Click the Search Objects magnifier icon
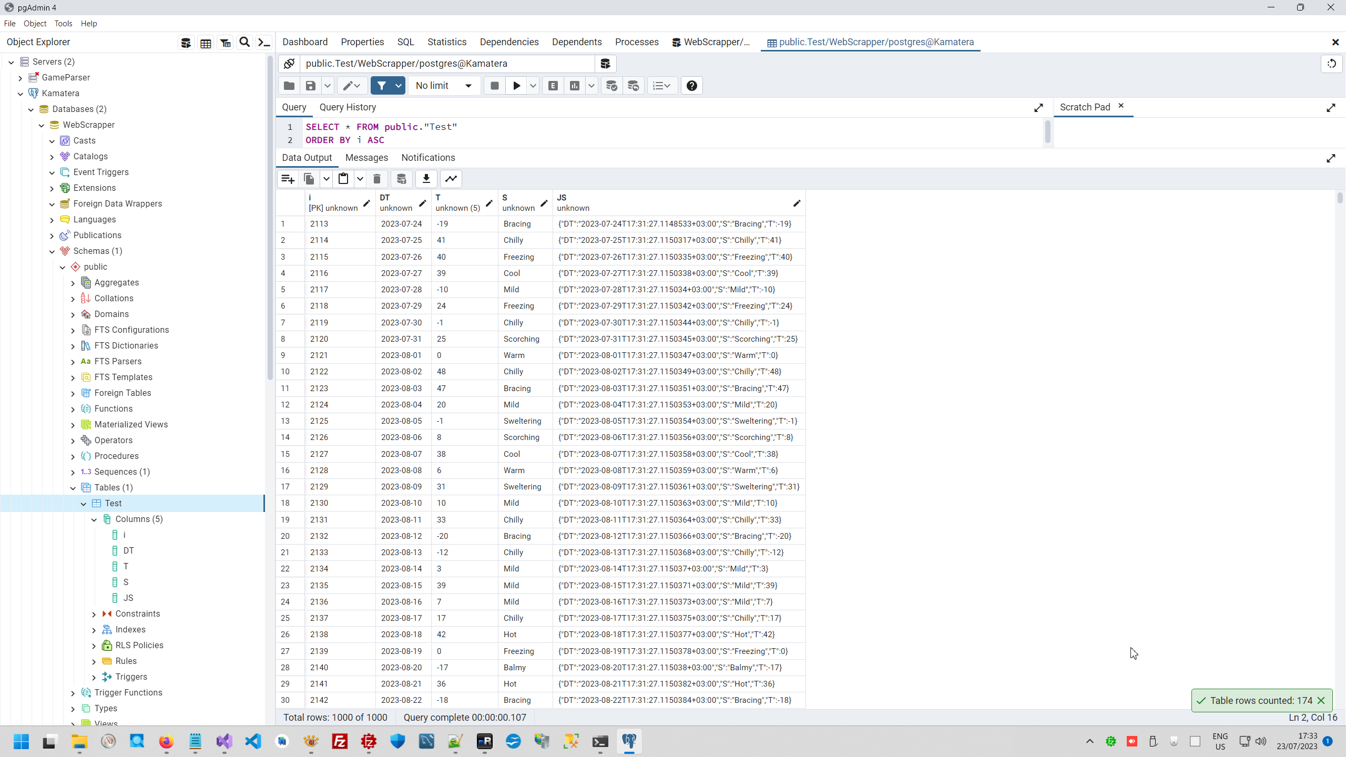This screenshot has height=757, width=1346. pos(244,43)
